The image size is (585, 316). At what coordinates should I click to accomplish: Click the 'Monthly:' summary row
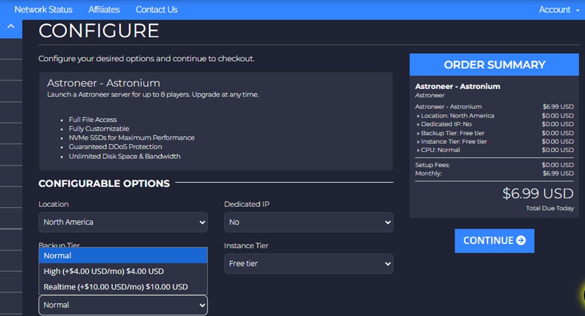click(495, 173)
